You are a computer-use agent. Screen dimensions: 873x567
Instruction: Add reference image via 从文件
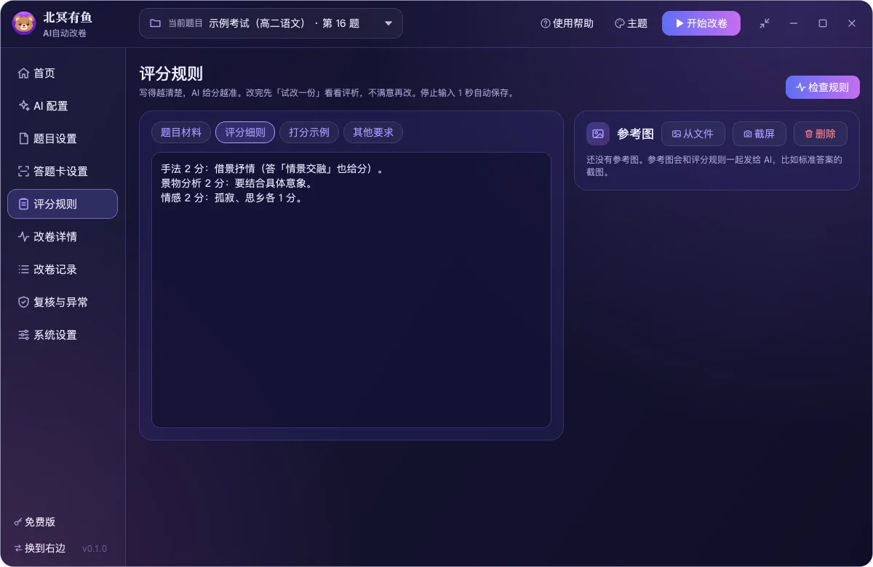coord(693,134)
